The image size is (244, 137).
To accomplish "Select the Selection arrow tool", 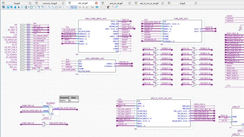I will 8,7.
